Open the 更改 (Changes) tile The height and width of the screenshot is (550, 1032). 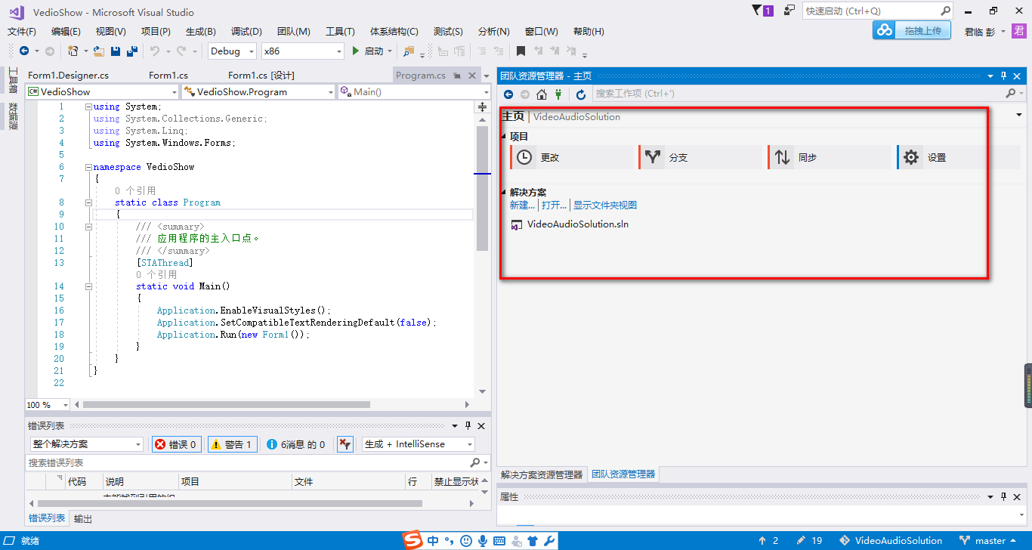click(x=573, y=158)
